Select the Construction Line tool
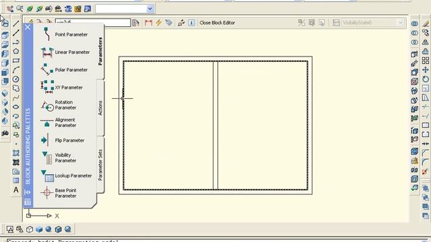Viewport: 431px width, 242px height. (x=16, y=33)
